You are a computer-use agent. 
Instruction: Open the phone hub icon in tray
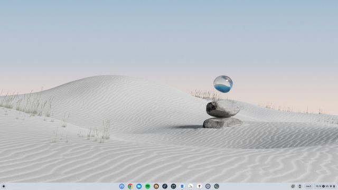tap(299, 186)
